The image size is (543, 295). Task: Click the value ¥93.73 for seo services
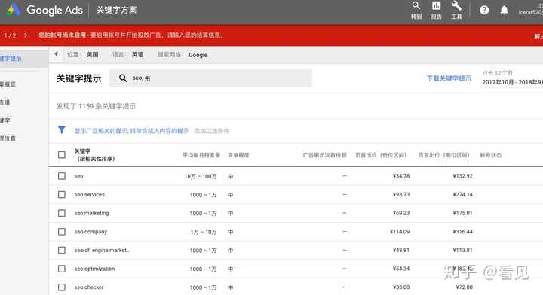click(401, 194)
